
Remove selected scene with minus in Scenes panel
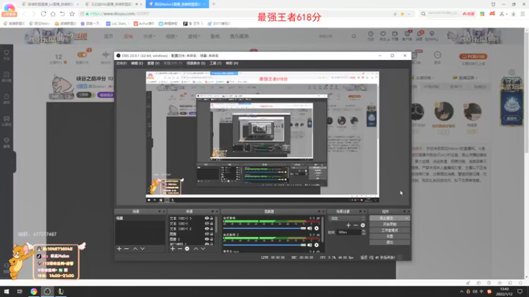coord(126,249)
